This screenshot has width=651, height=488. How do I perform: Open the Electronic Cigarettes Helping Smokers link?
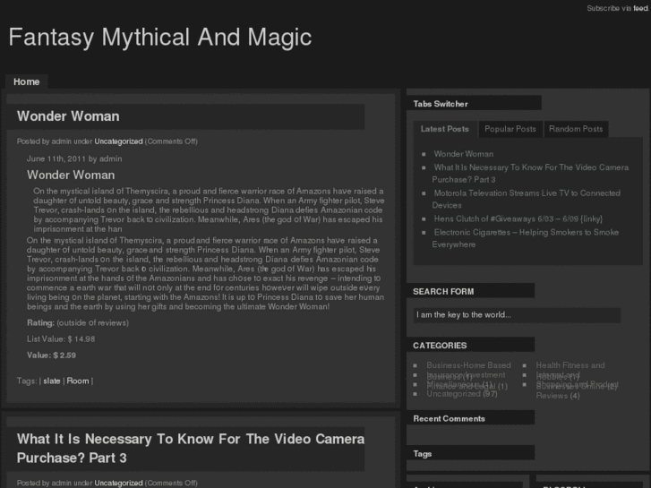click(526, 238)
